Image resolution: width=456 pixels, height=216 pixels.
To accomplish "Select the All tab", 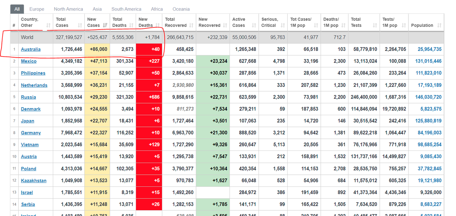I will click(x=17, y=9).
